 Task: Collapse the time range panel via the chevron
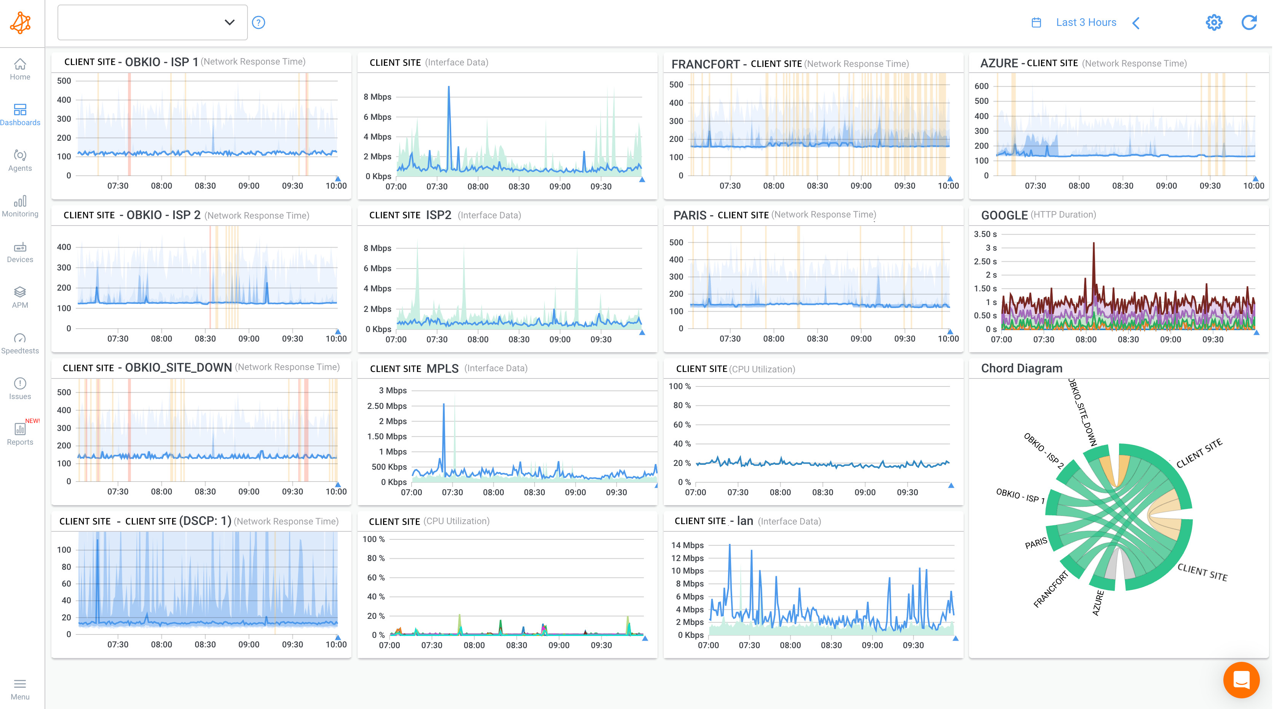1136,23
